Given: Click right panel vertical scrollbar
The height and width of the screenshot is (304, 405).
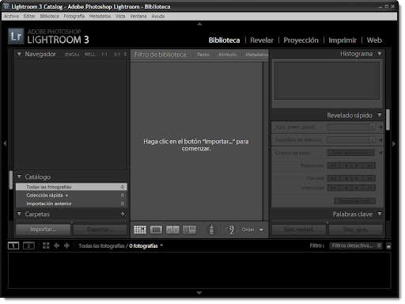Looking at the screenshot, I should pyautogui.click(x=388, y=120).
